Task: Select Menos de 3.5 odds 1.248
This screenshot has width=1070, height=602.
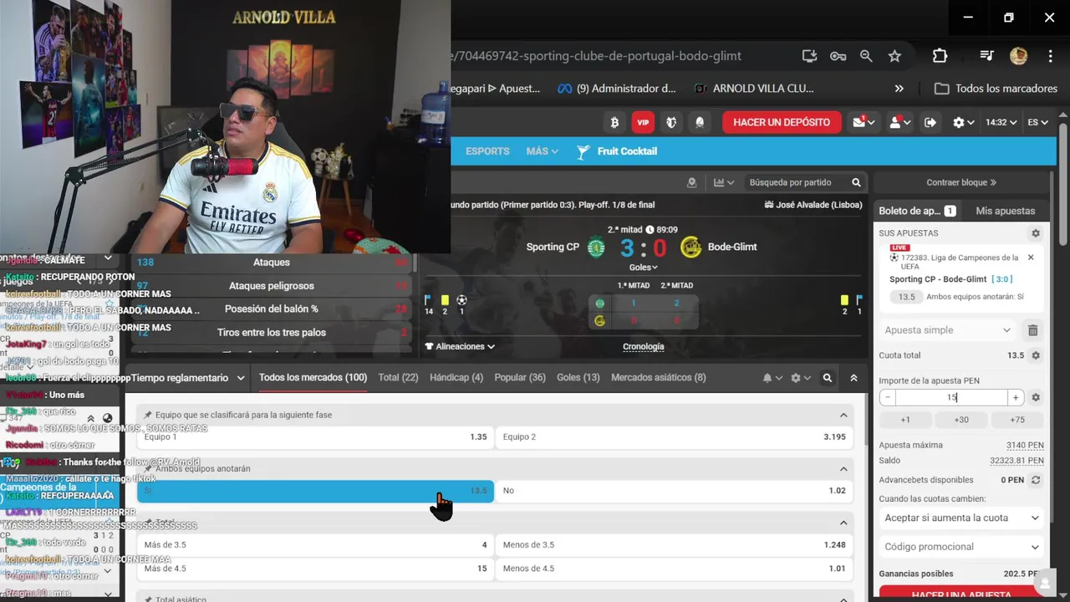Action: click(x=674, y=545)
